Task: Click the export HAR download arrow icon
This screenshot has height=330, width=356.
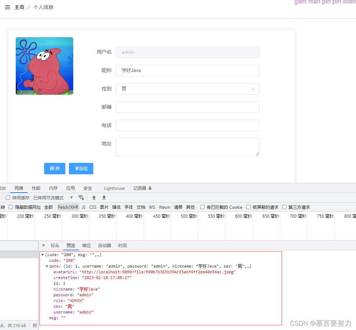Action: (x=104, y=198)
